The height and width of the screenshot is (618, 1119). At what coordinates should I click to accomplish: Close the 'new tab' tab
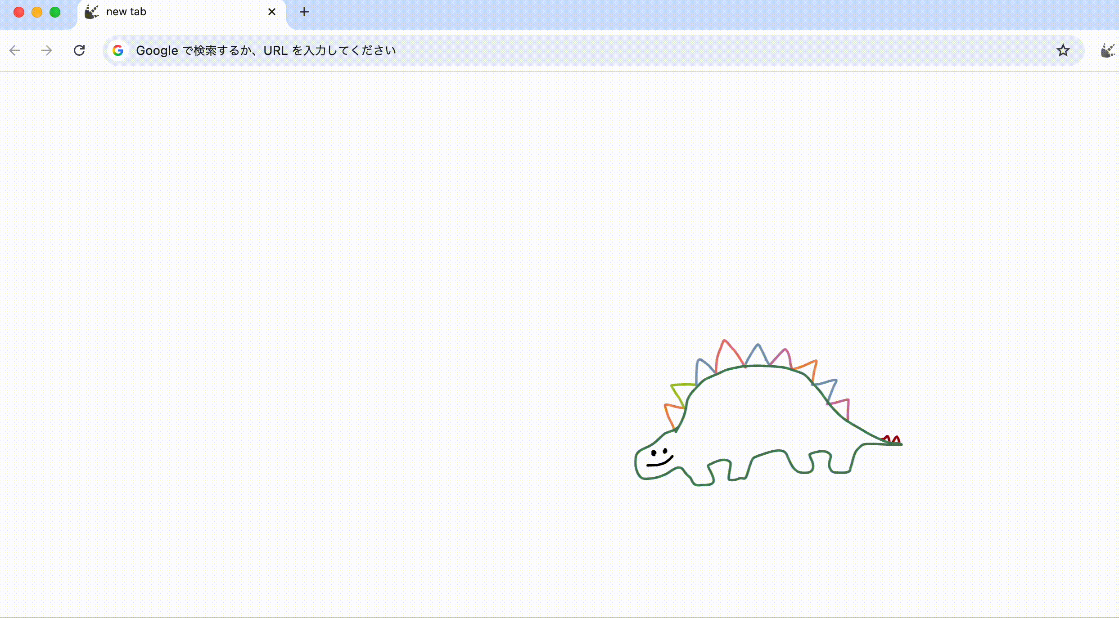tap(272, 12)
